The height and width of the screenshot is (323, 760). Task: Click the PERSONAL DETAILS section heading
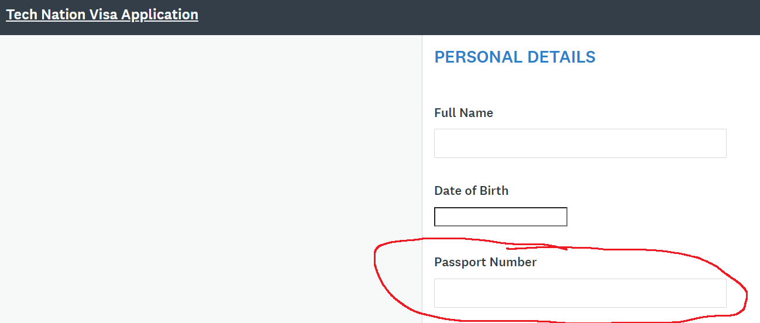(x=515, y=57)
